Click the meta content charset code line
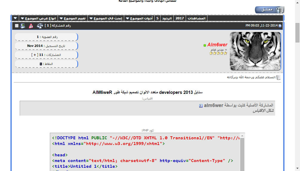 point(143,161)
